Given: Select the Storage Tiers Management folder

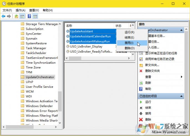Looking at the screenshot, I should tap(42, 24).
